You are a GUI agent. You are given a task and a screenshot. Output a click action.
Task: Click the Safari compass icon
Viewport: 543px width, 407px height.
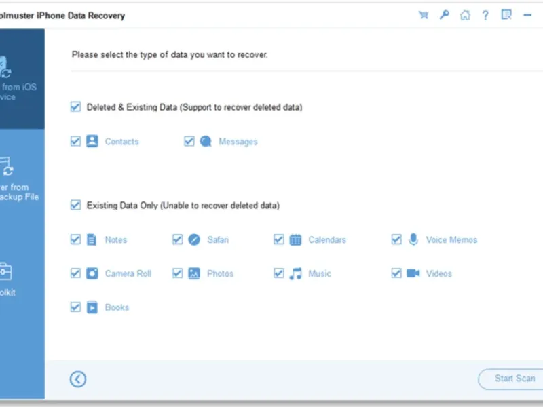point(194,239)
